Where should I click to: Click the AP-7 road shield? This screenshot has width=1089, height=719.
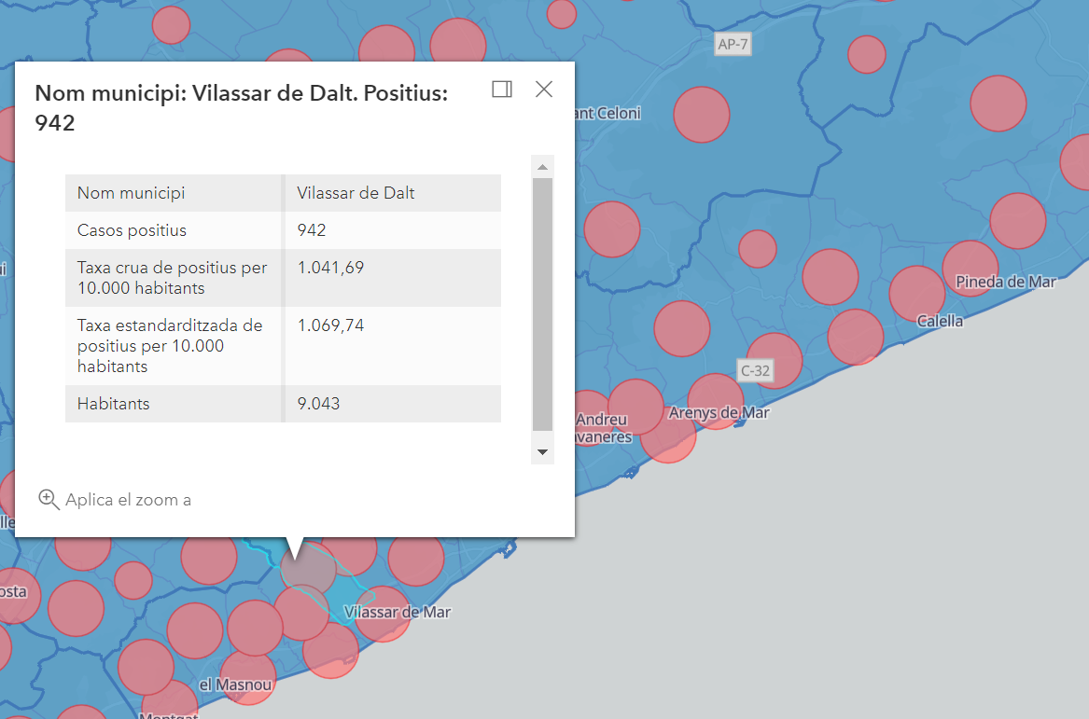pos(733,45)
